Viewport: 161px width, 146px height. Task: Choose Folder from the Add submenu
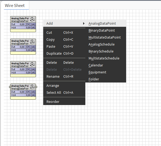click(x=94, y=79)
